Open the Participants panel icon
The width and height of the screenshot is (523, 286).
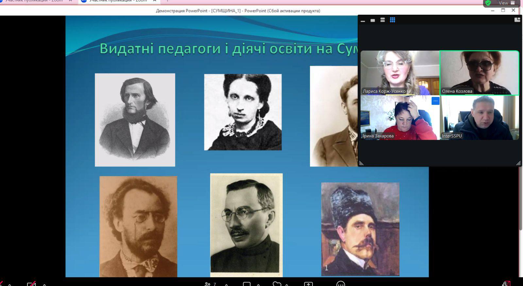(x=208, y=284)
